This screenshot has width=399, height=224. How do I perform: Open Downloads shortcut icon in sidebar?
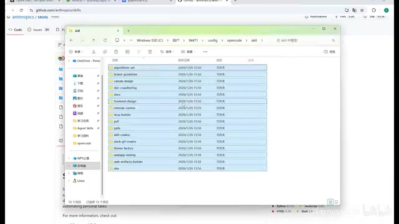[75, 83]
